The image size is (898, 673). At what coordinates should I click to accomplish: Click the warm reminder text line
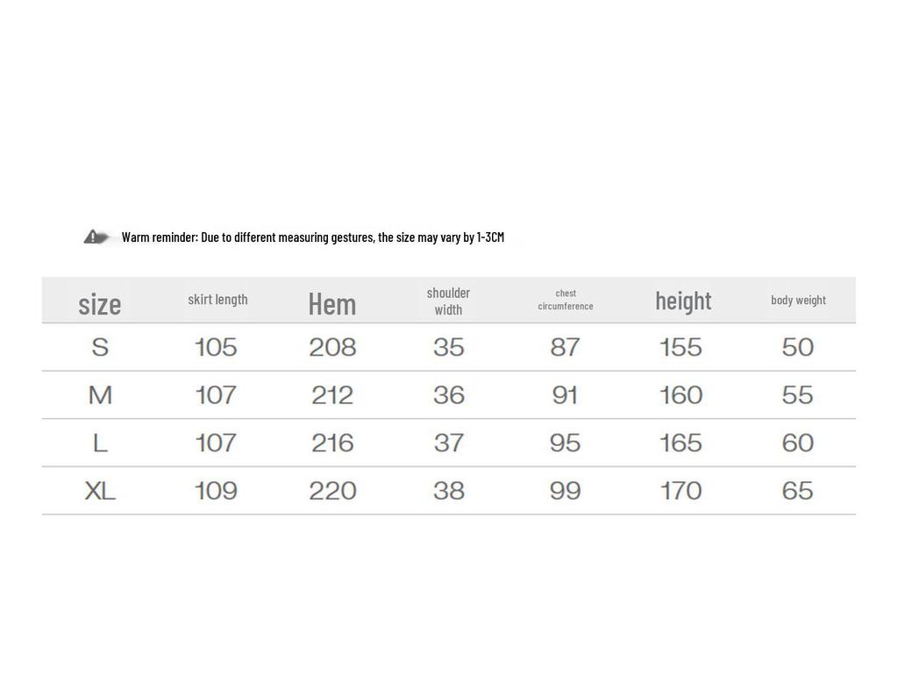313,237
